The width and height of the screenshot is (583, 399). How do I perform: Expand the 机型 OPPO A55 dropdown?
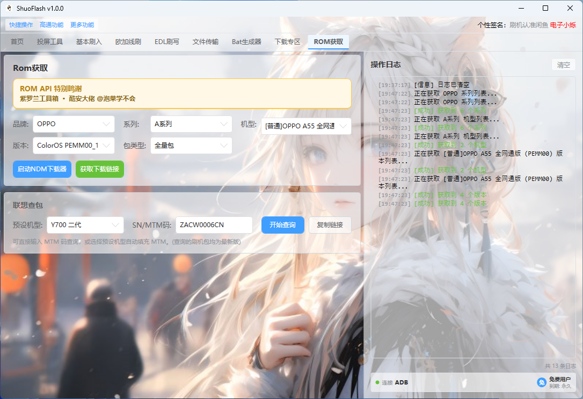(306, 126)
